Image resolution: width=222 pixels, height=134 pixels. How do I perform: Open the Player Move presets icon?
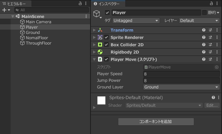click(x=210, y=59)
